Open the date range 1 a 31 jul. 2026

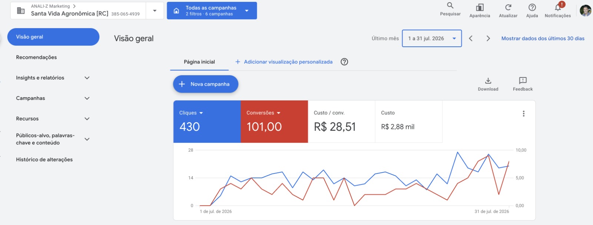[x=432, y=38]
